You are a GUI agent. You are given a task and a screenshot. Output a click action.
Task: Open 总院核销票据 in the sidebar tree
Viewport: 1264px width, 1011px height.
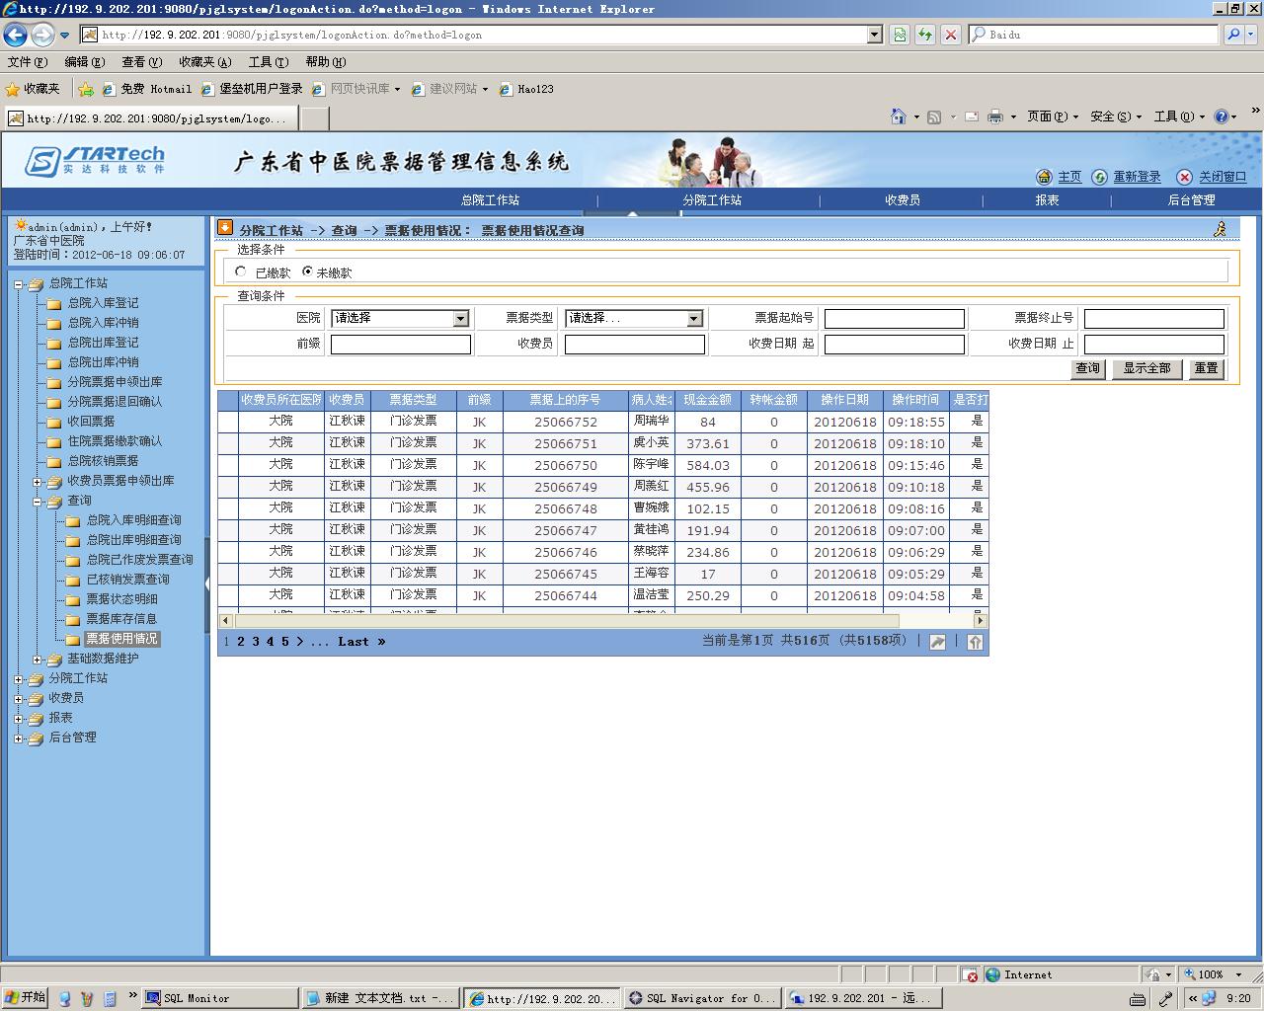click(x=103, y=461)
